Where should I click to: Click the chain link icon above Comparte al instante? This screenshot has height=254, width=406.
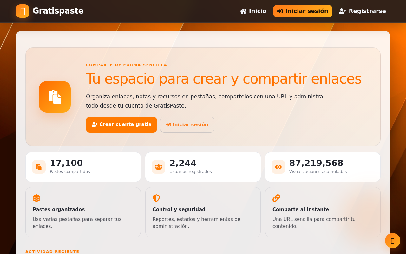tap(276, 198)
